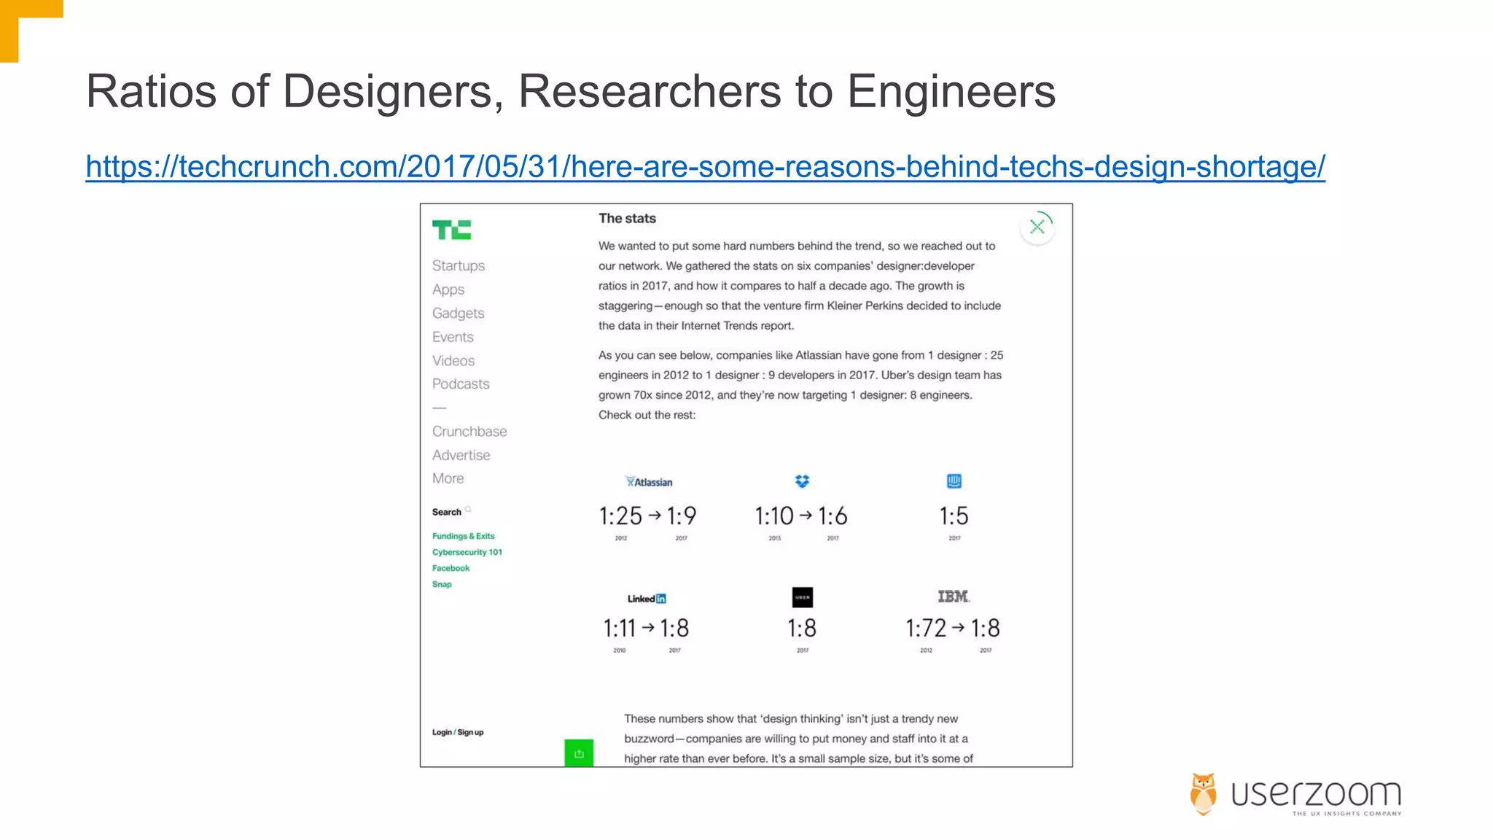
Task: Click the search magnifier icon
Action: [468, 509]
